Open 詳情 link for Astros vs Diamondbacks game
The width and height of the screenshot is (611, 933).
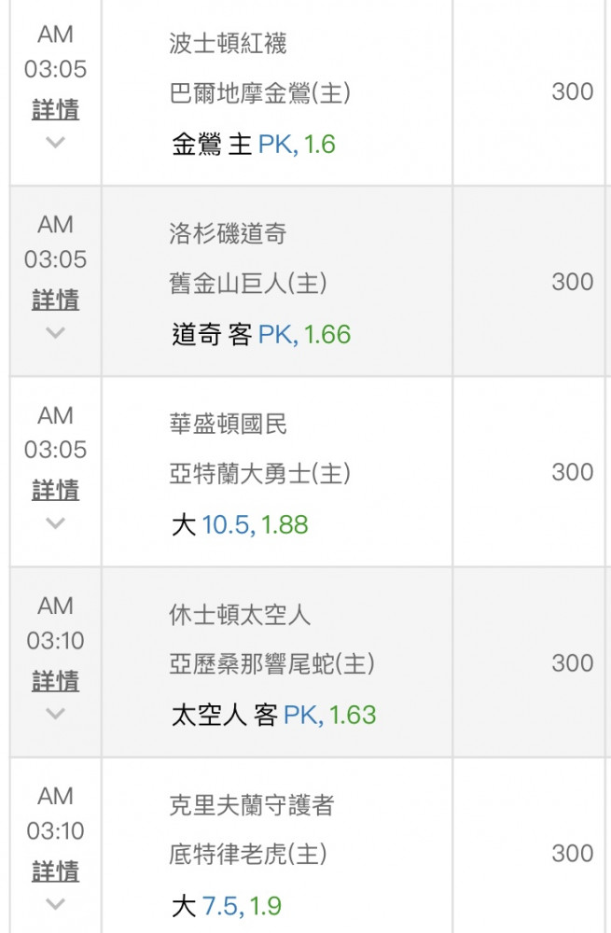click(55, 681)
